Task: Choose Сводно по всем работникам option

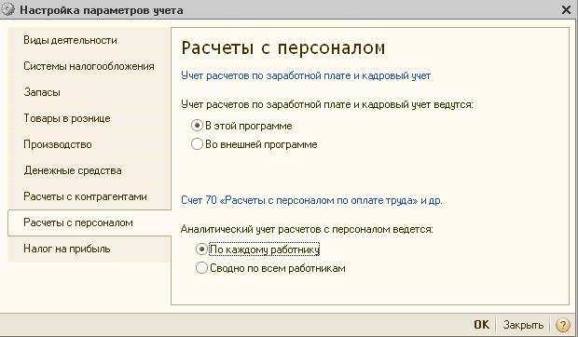Action: pos(201,268)
